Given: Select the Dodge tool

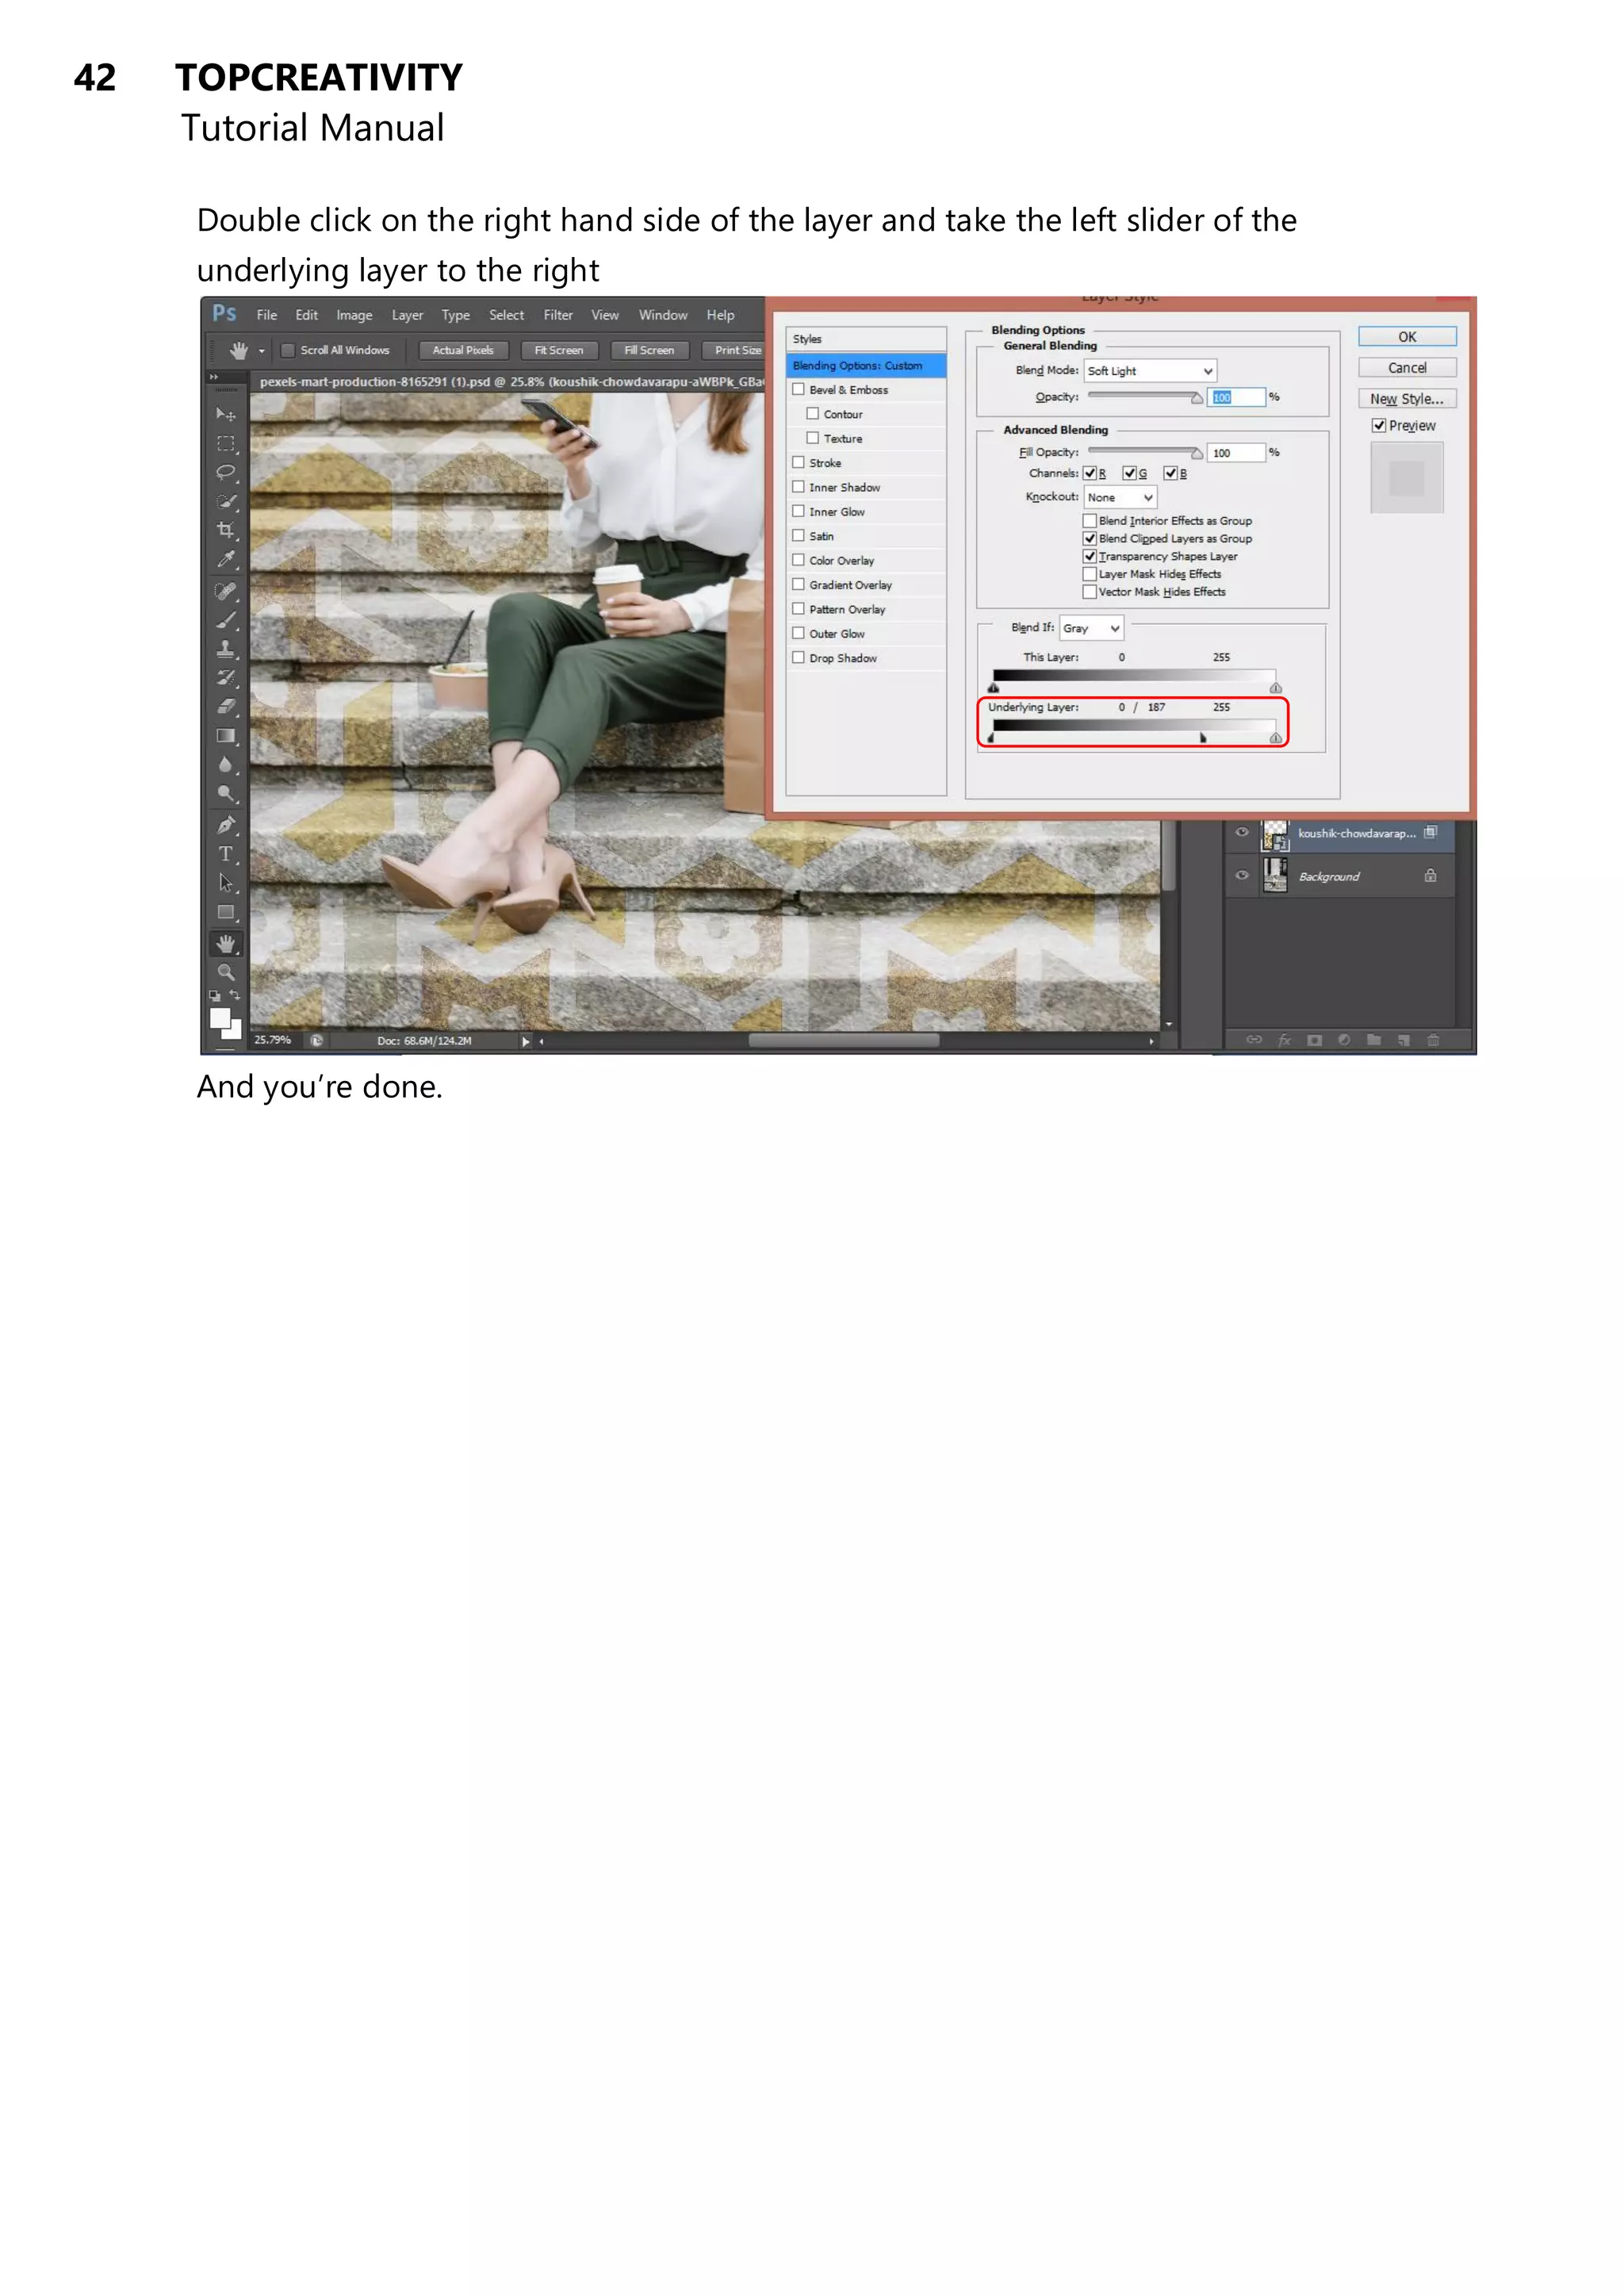Looking at the screenshot, I should click(226, 794).
